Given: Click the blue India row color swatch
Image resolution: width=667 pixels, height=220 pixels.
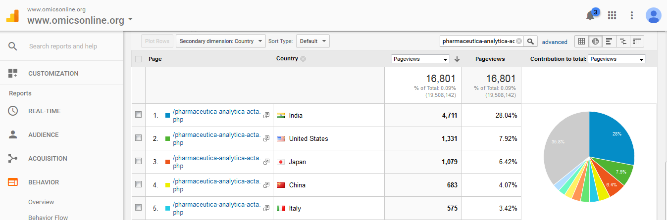Looking at the screenshot, I should tap(167, 116).
